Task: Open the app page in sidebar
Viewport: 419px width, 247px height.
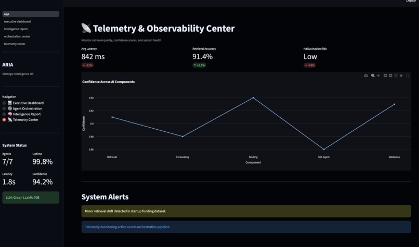Action: (x=31, y=14)
